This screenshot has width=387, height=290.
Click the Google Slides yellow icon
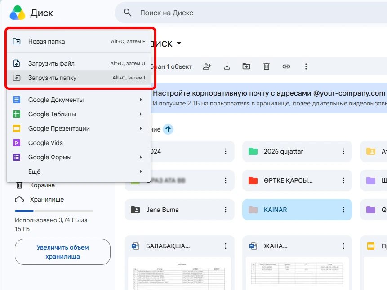17,128
